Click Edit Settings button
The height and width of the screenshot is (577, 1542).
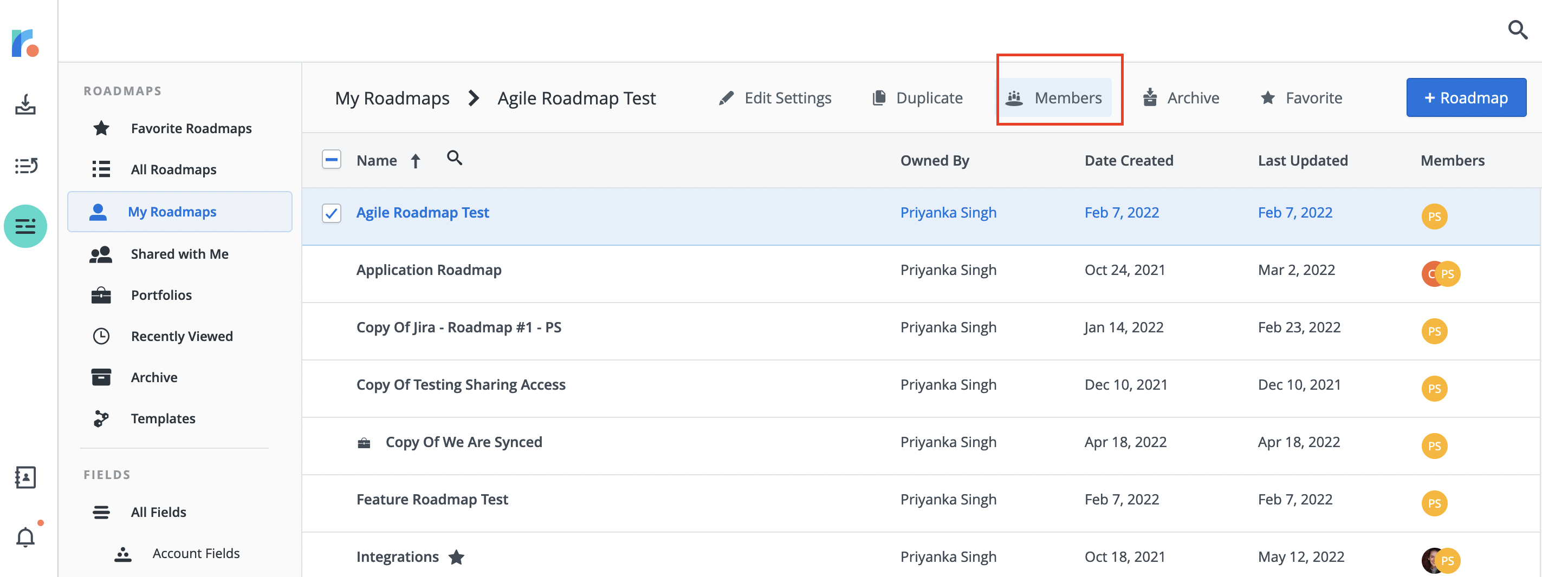(775, 97)
